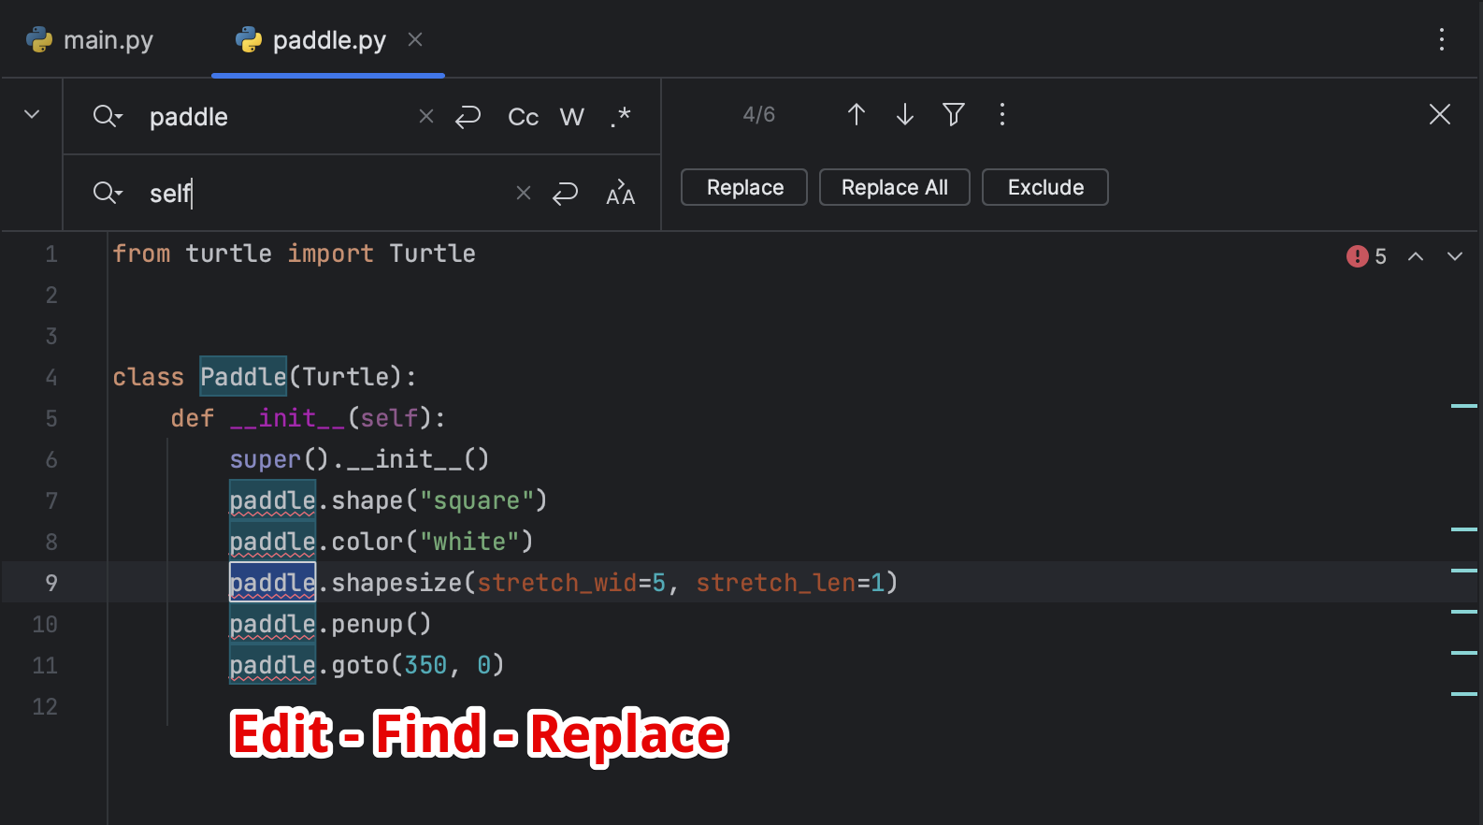Jump to next highlighted error
Viewport: 1483px width, 825px height.
coord(1455,256)
